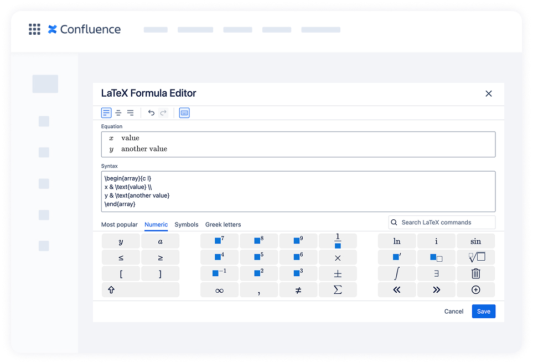
Task: Close the LaTeX Formula Editor dialog
Action: pyautogui.click(x=489, y=94)
